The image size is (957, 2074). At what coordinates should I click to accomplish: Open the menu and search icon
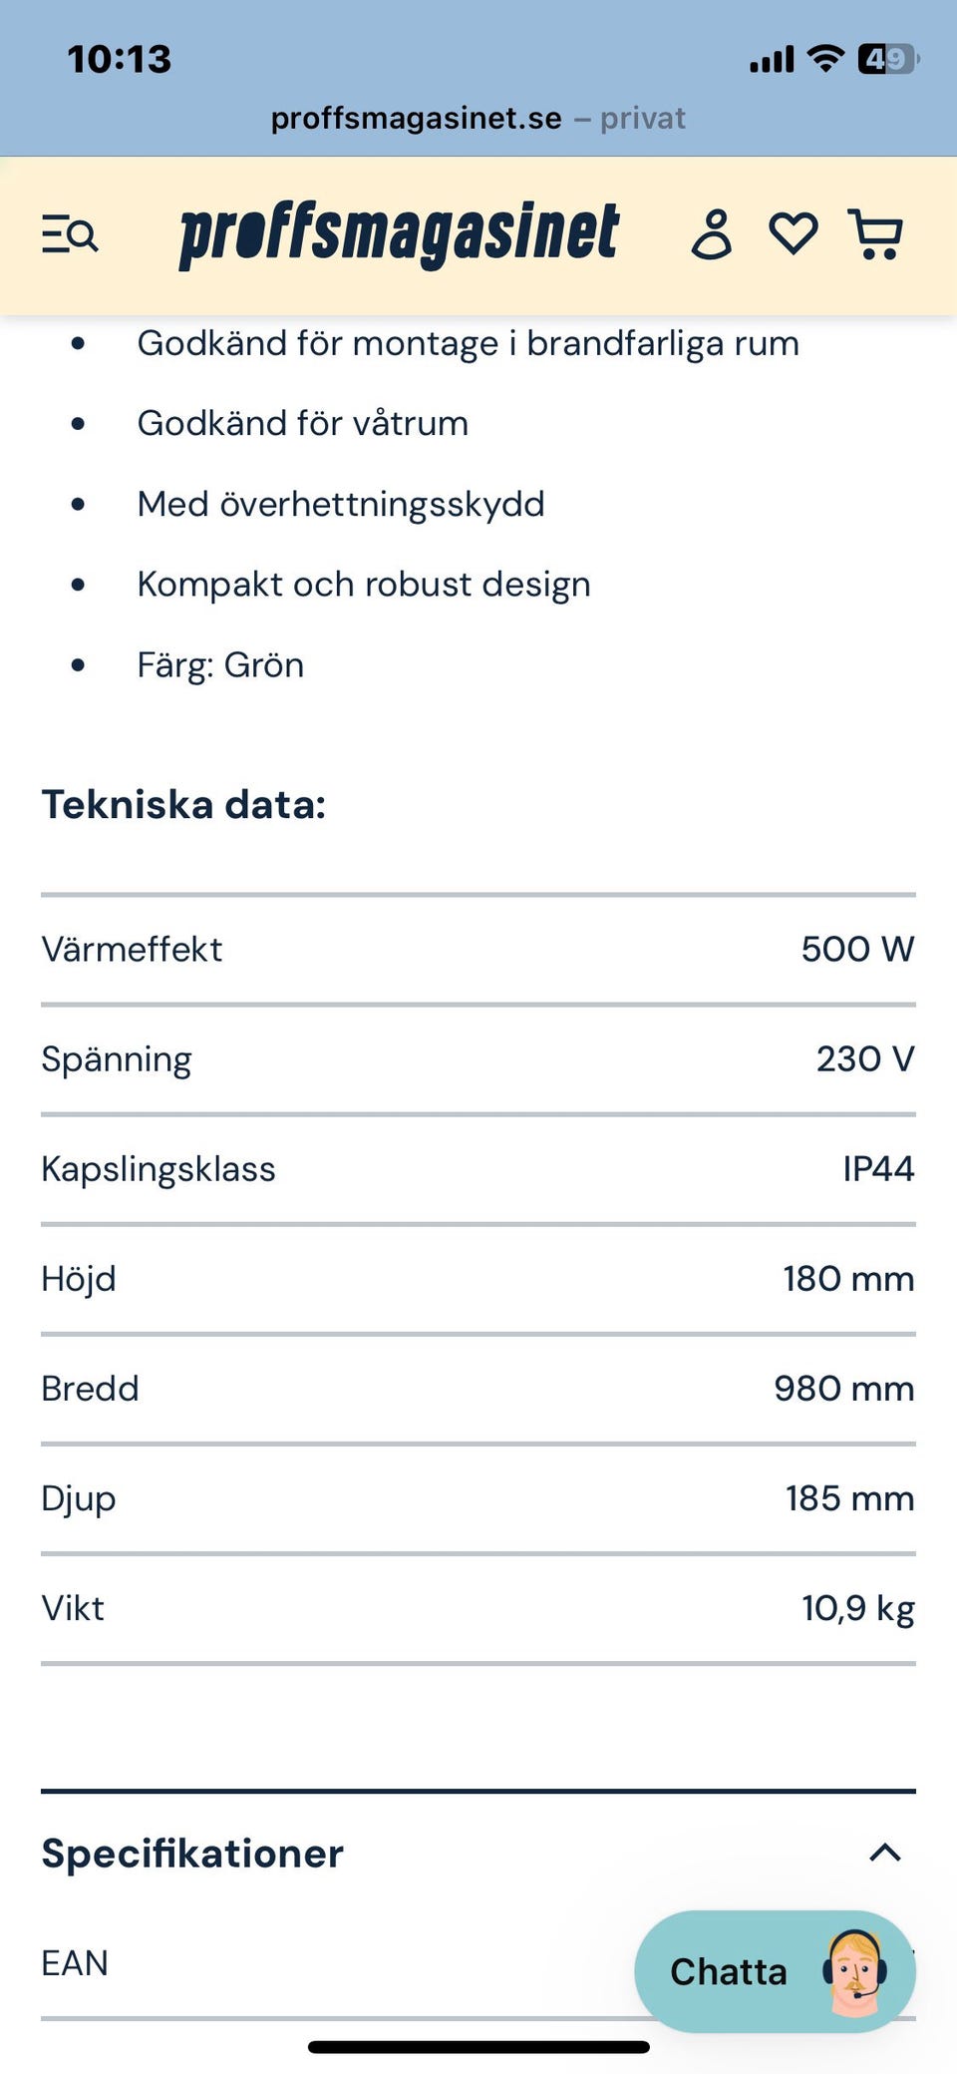pos(70,235)
